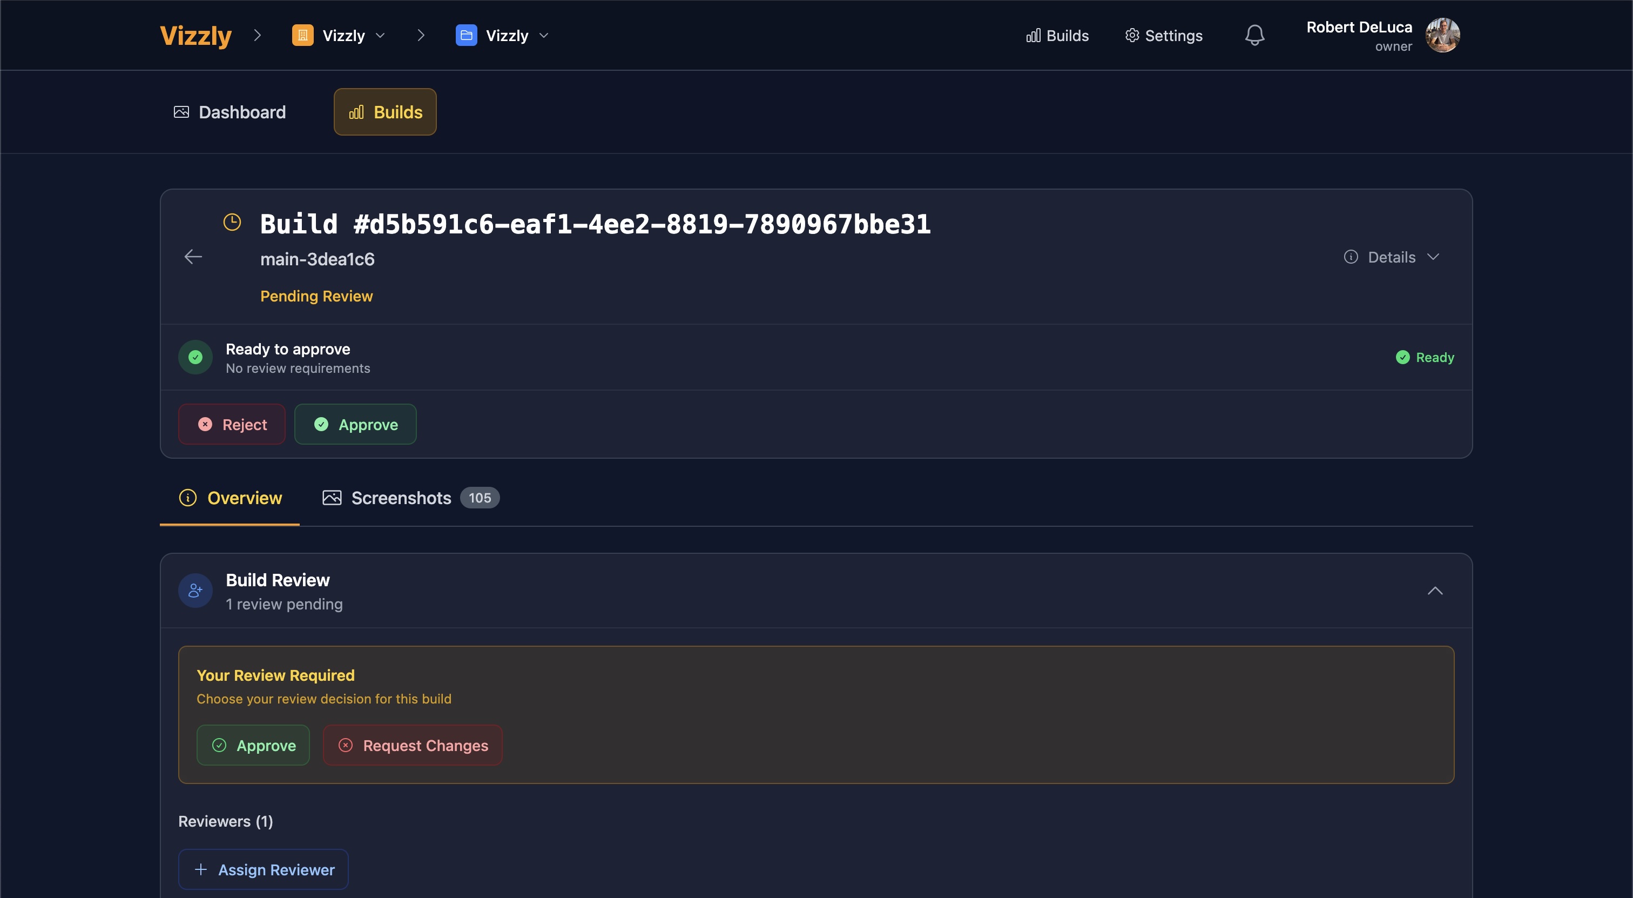
Task: Click the Build Review user-plus icon
Action: click(x=195, y=591)
